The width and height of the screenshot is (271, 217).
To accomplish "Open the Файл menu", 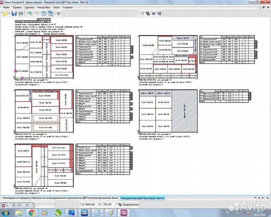I will [6, 7].
